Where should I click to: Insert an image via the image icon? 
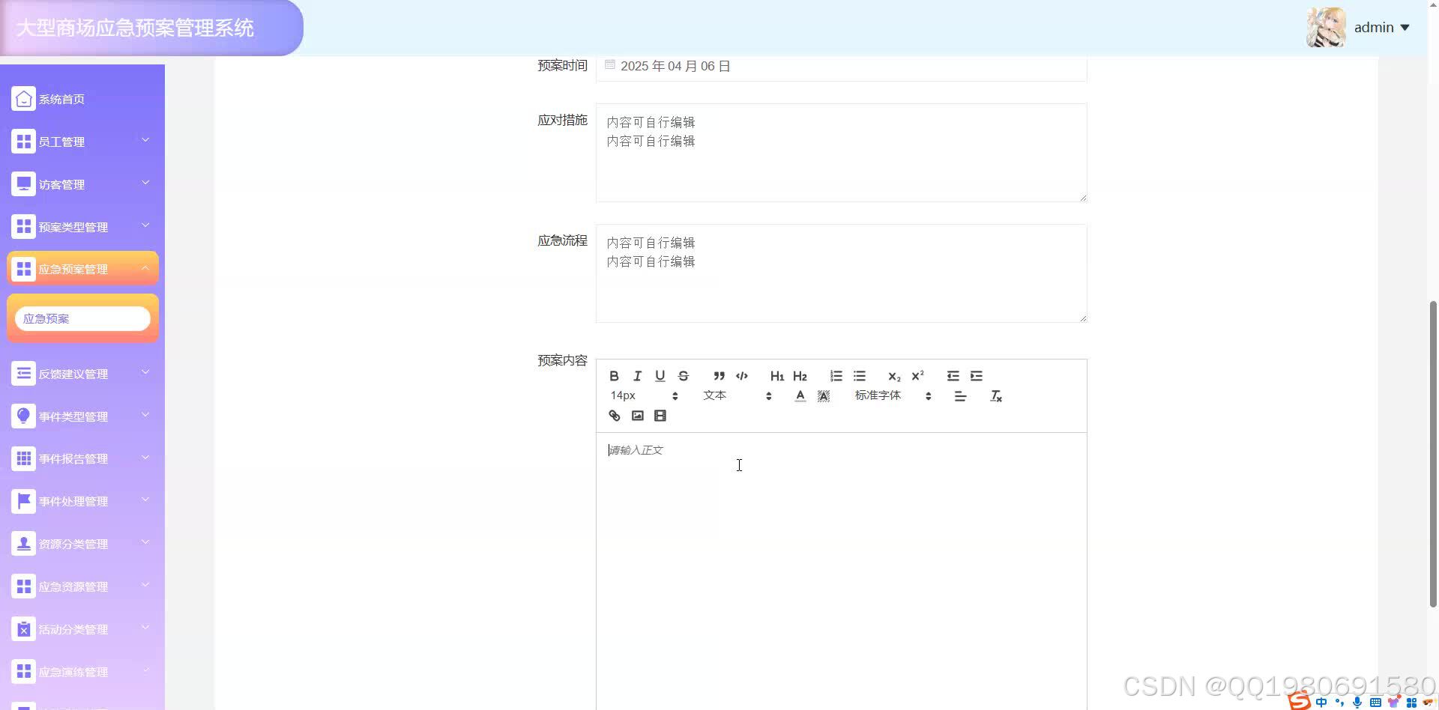pos(637,415)
